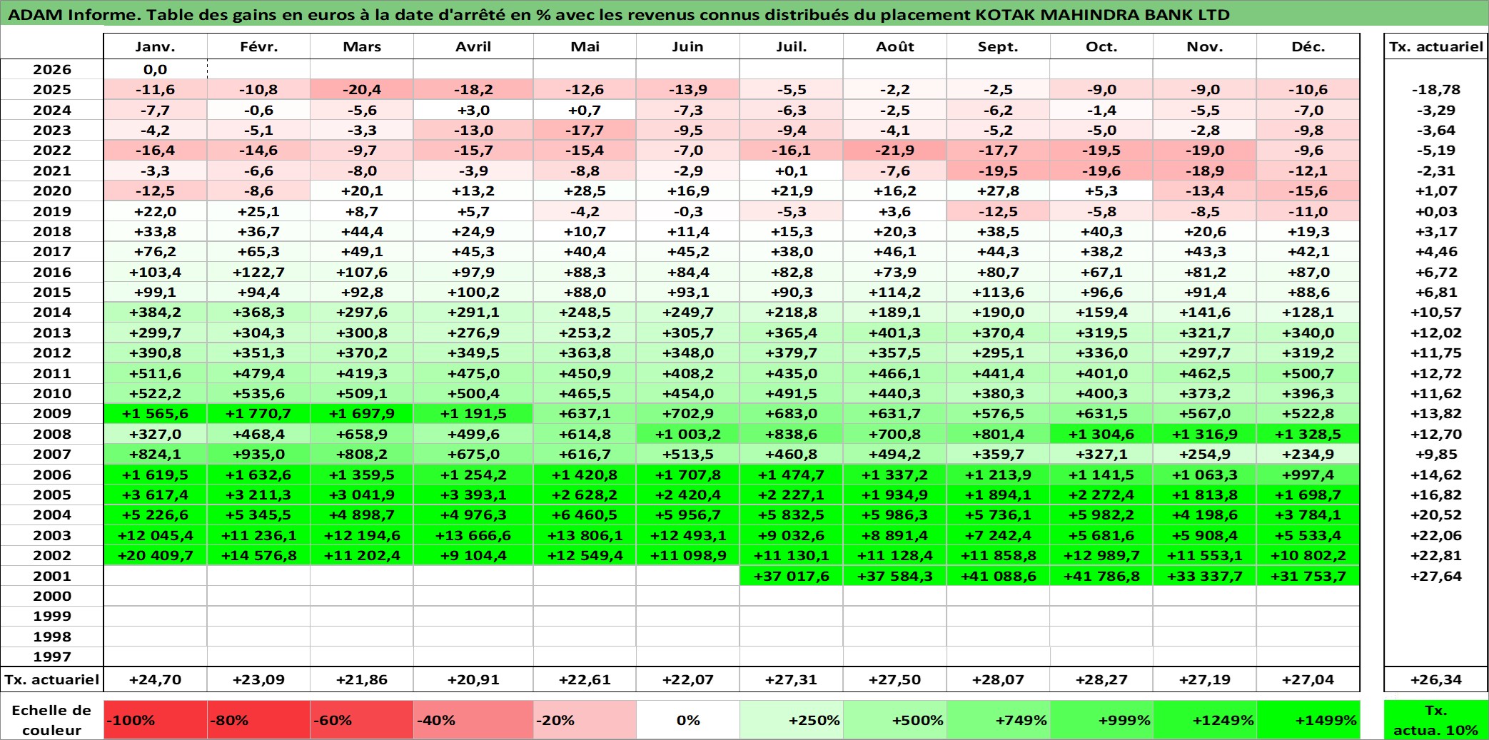1489x740 pixels.
Task: Click the -100% red color scale swatch
Action: (156, 720)
